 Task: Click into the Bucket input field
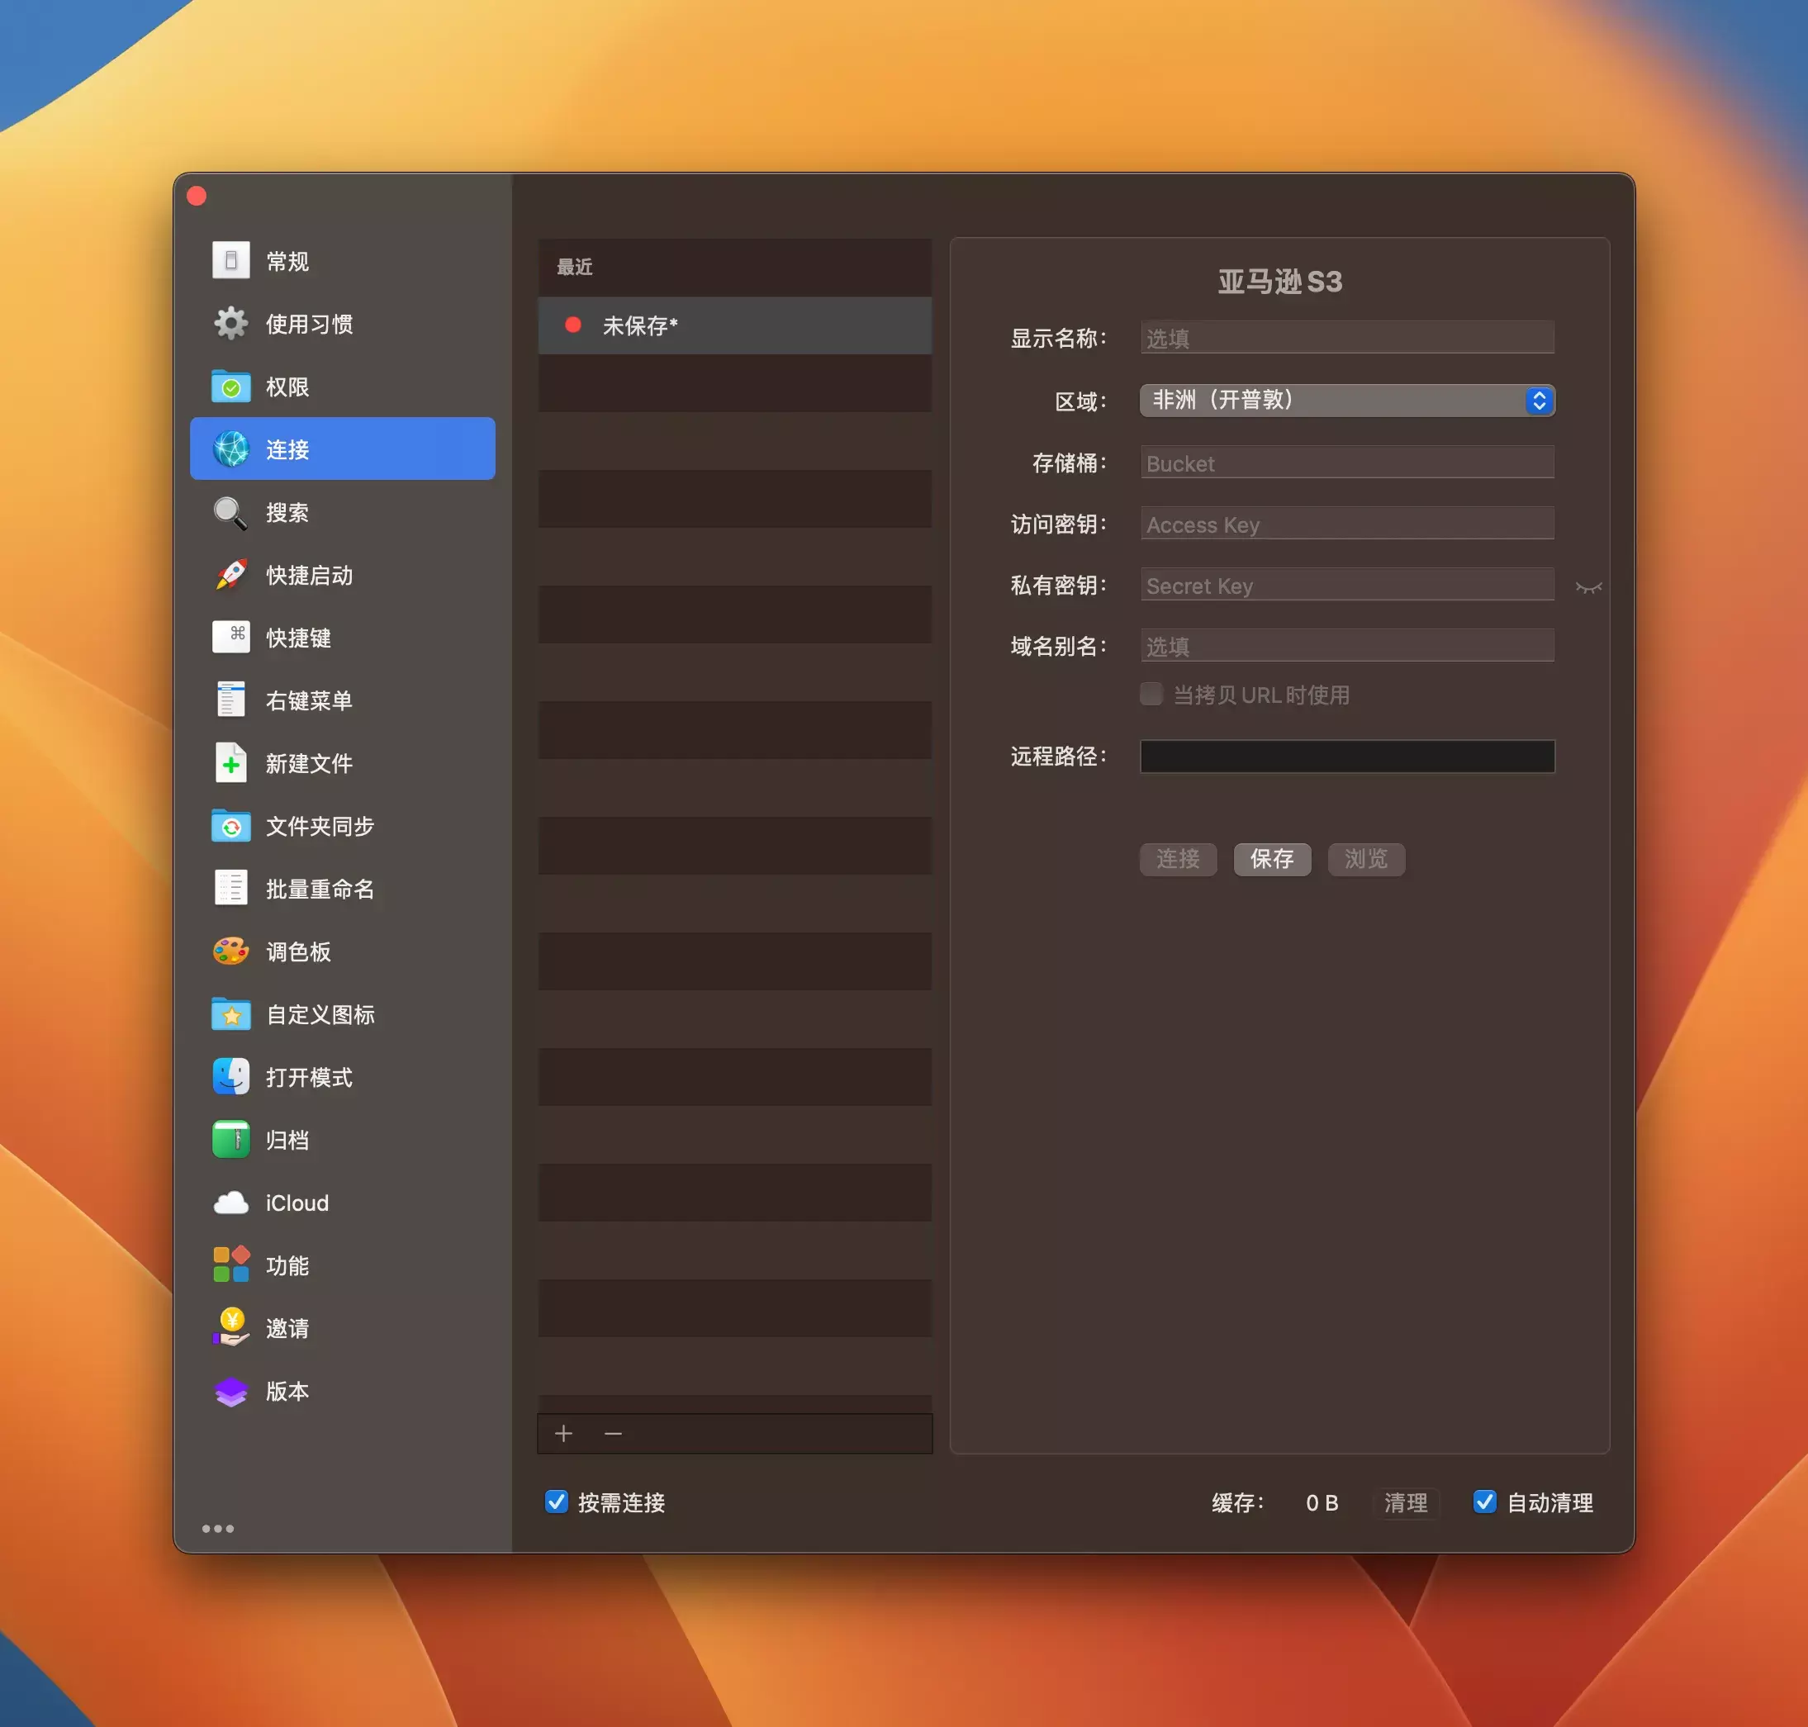coord(1347,463)
